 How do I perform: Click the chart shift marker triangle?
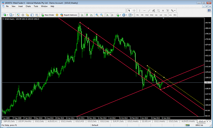[x=164, y=18]
